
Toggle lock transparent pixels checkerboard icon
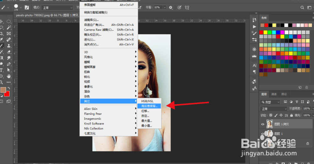271,115
